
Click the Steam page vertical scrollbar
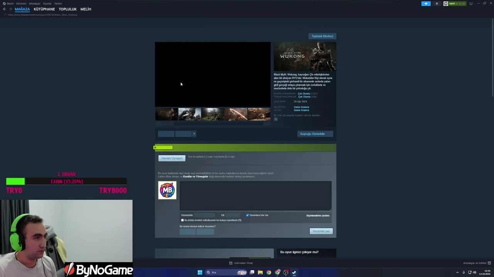492,58
